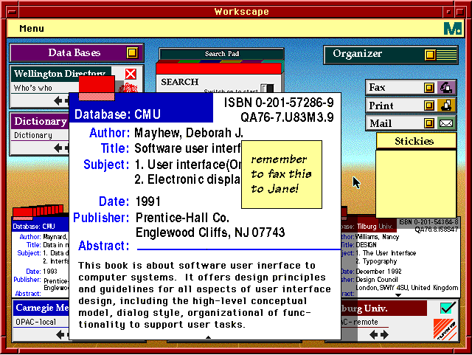472x355 pixels.
Task: Select the blue tab on Search Pad
Action: (209, 61)
